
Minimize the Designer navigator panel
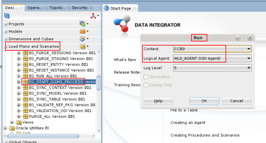coord(96,8)
